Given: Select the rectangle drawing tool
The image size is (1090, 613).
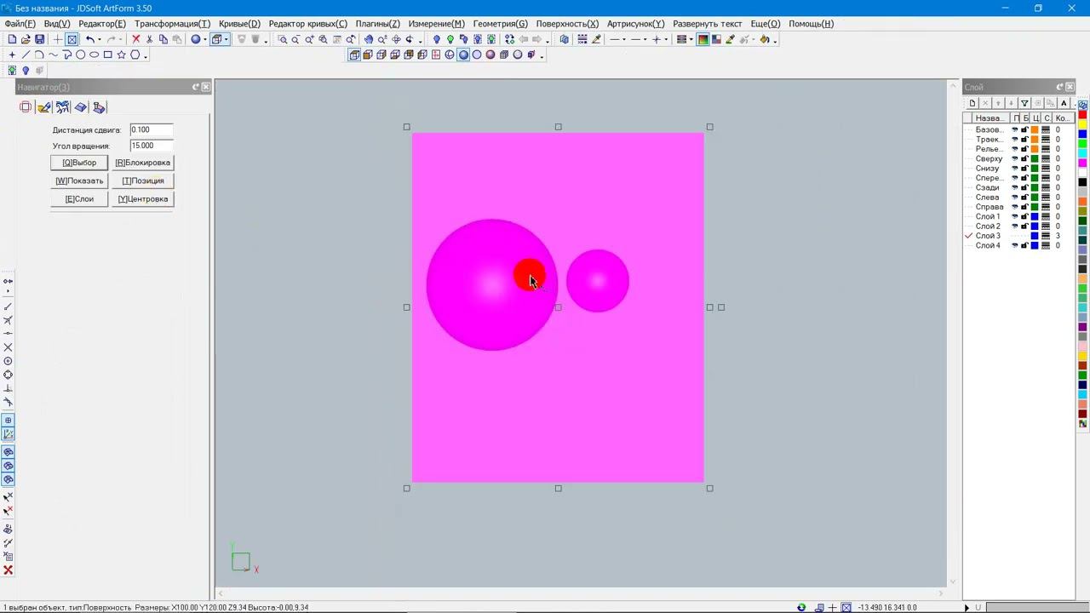Looking at the screenshot, I should pos(107,54).
